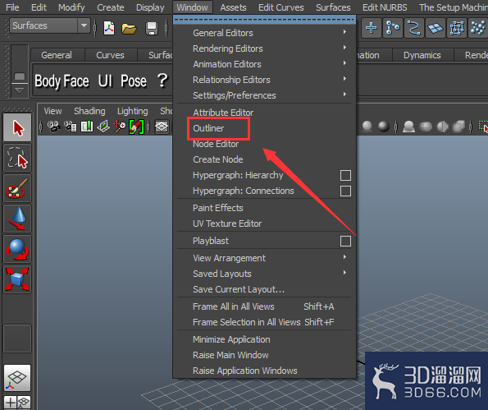Image resolution: width=488 pixels, height=410 pixels.
Task: Open Hypergraph: Connections option box
Action: coord(345,191)
